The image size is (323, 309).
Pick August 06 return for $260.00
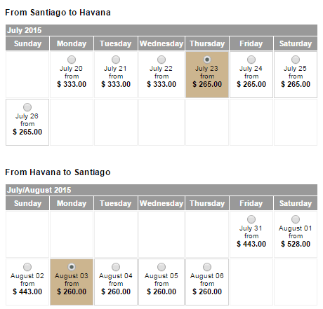[207, 267]
